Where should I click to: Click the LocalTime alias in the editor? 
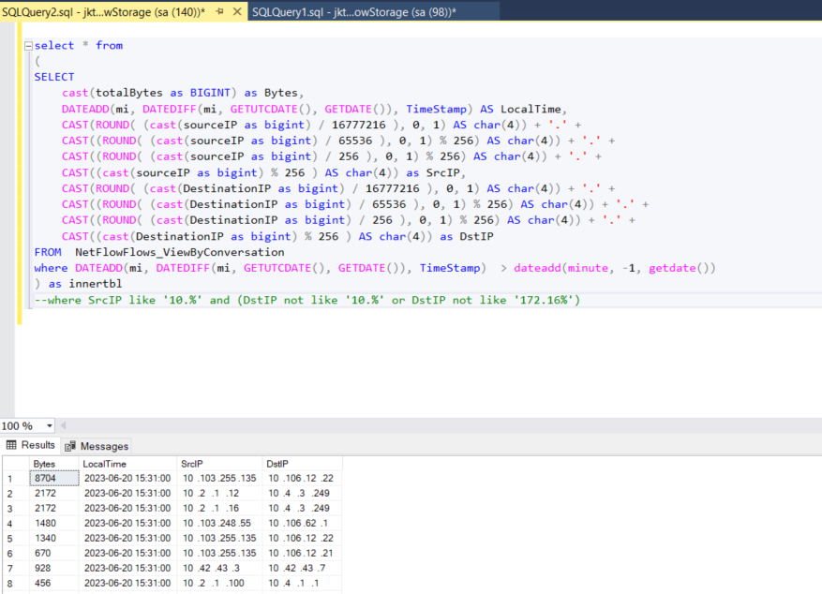pos(531,109)
